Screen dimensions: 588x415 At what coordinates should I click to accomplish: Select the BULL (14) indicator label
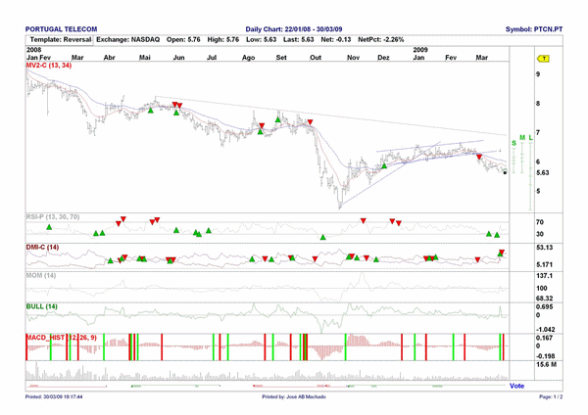click(x=41, y=306)
